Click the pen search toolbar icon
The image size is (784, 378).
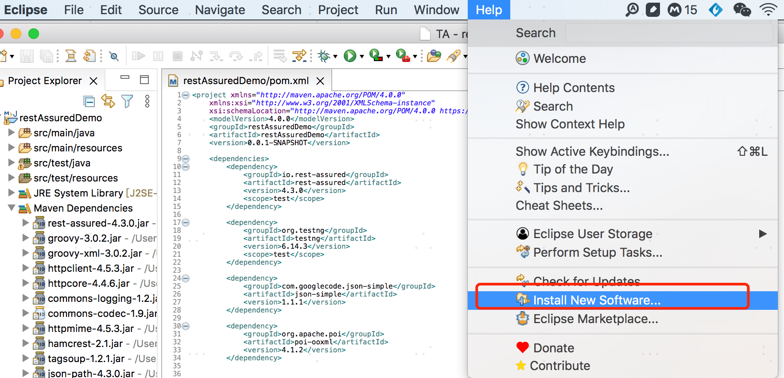pos(454,56)
